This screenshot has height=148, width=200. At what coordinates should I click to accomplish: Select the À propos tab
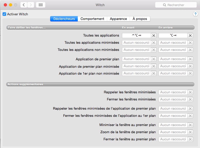point(140,19)
